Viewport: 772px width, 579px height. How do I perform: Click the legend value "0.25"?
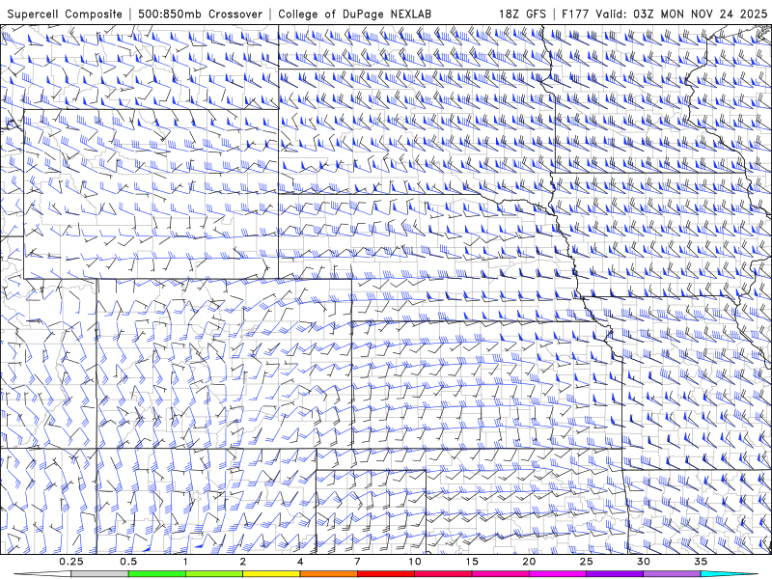[70, 562]
